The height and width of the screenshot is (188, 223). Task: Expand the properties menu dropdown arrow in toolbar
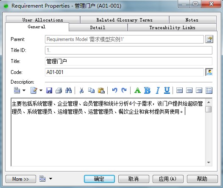pyautogui.click(x=24, y=90)
